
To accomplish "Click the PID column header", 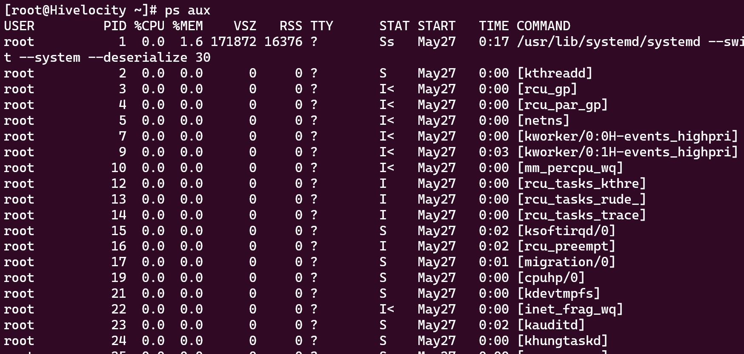I will coord(115,26).
